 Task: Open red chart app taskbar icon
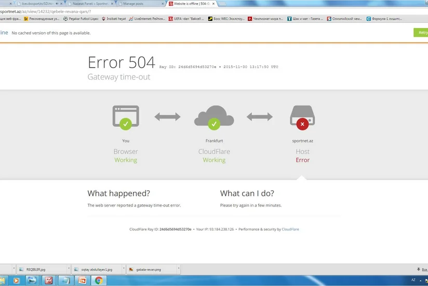pos(49,280)
